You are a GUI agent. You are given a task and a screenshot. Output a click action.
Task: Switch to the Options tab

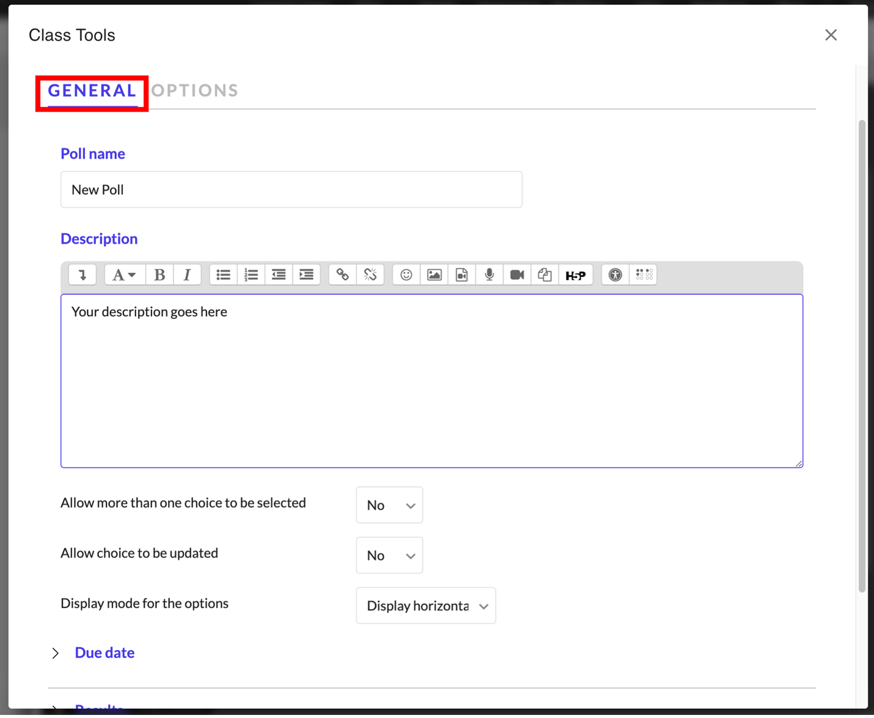click(195, 90)
